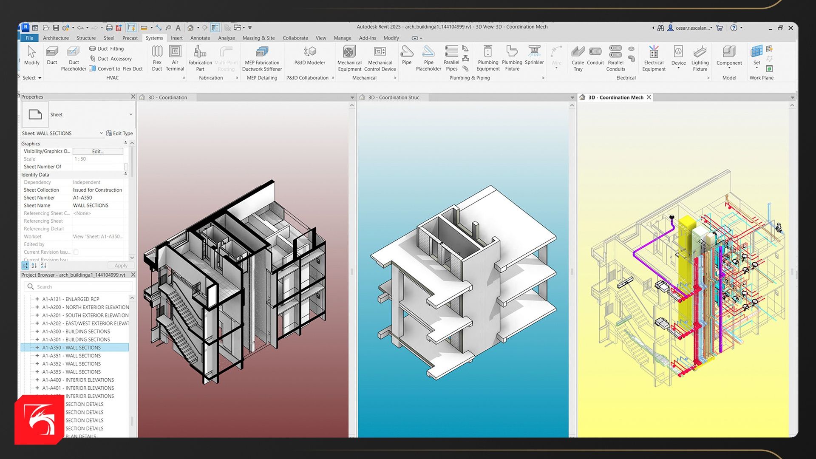816x459 pixels.
Task: Toggle the Sheet Number Of checkbox
Action: [x=126, y=167]
